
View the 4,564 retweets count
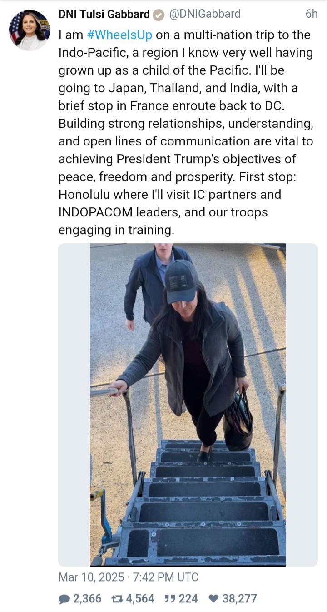(140, 599)
